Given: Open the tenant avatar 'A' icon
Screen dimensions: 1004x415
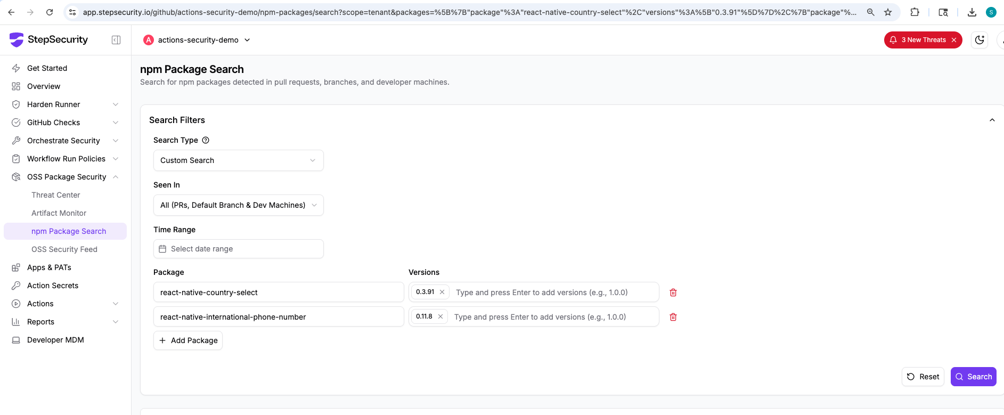Looking at the screenshot, I should tap(149, 40).
